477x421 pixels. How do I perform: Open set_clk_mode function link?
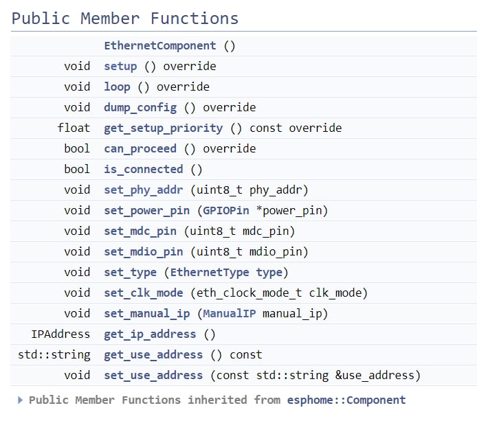coord(143,293)
